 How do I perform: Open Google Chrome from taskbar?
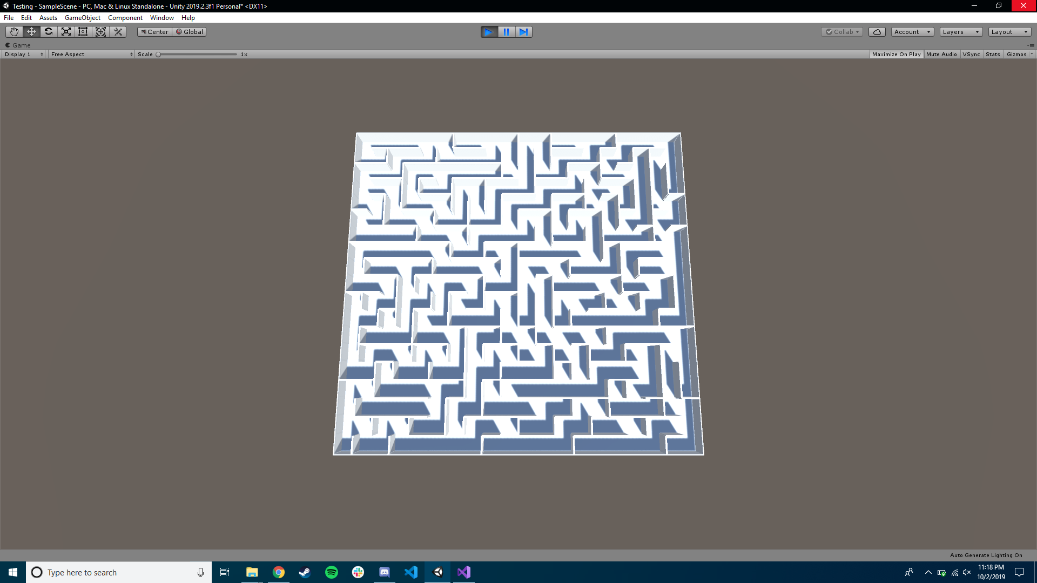pos(279,572)
